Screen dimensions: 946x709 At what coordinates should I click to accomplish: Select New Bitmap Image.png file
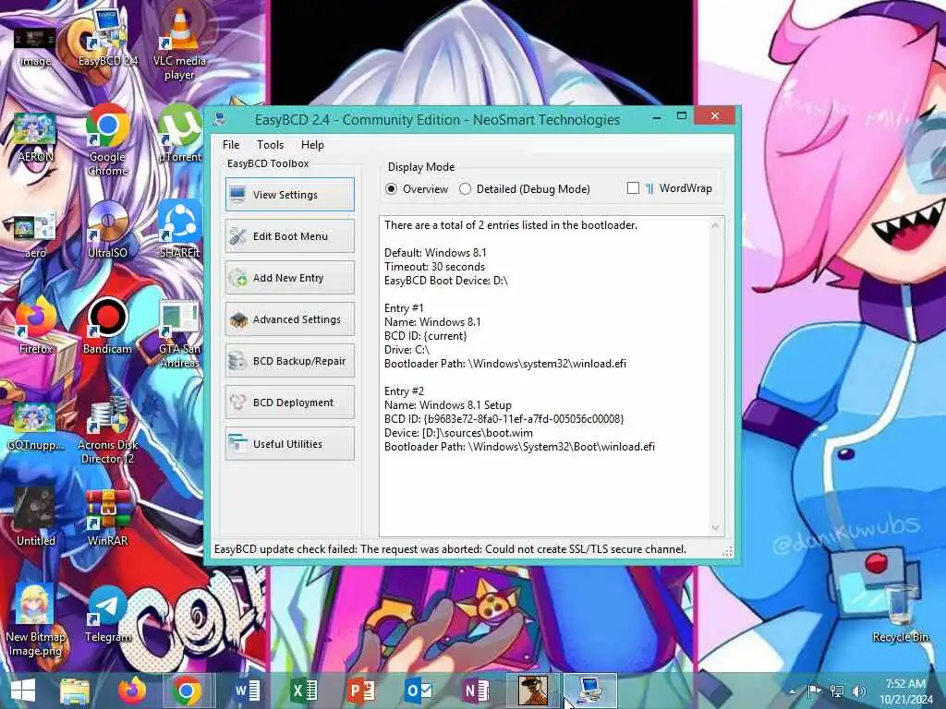pyautogui.click(x=35, y=621)
